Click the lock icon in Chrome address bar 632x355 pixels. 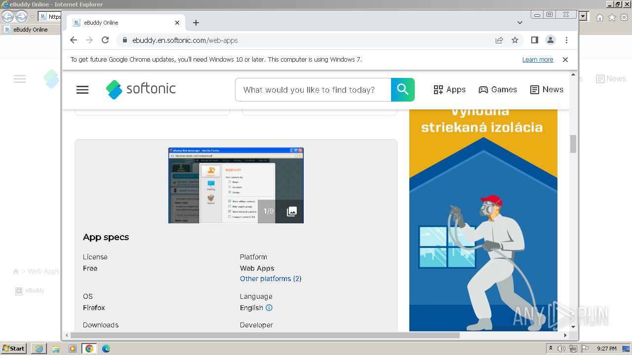pos(124,40)
